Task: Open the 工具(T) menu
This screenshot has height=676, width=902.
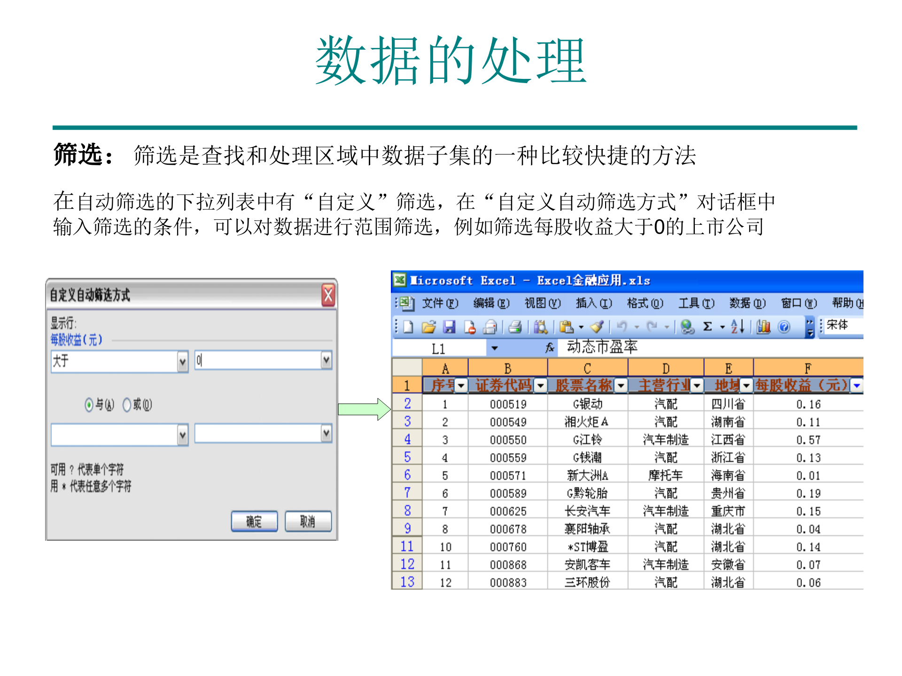Action: (696, 304)
